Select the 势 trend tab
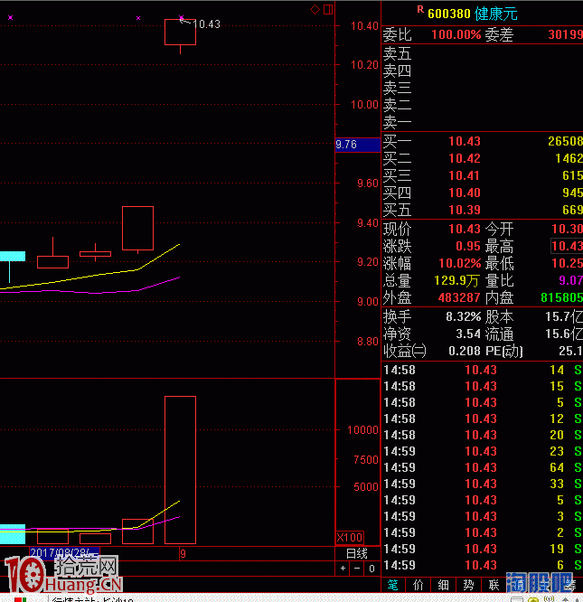 click(x=467, y=585)
